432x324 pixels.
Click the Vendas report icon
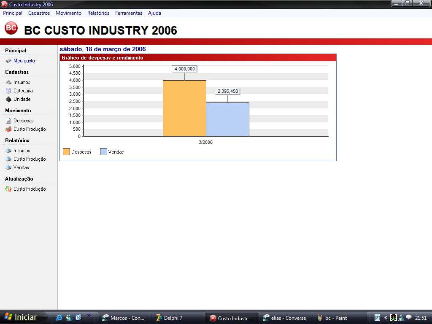(x=8, y=167)
